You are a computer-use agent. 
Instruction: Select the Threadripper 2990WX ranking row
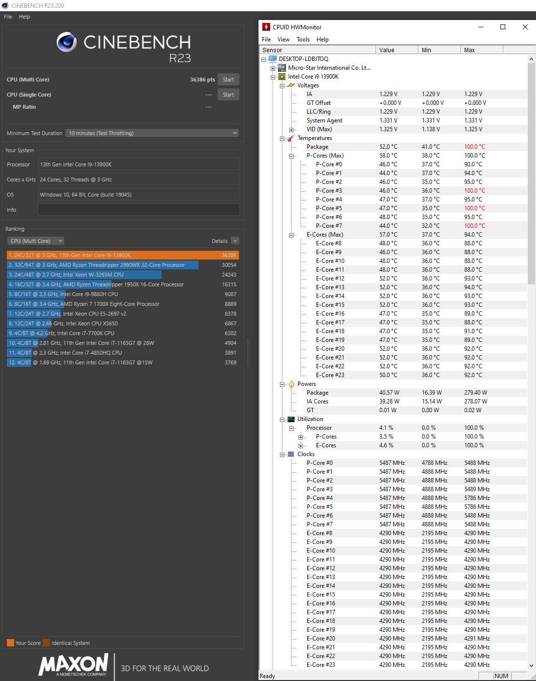(123, 265)
